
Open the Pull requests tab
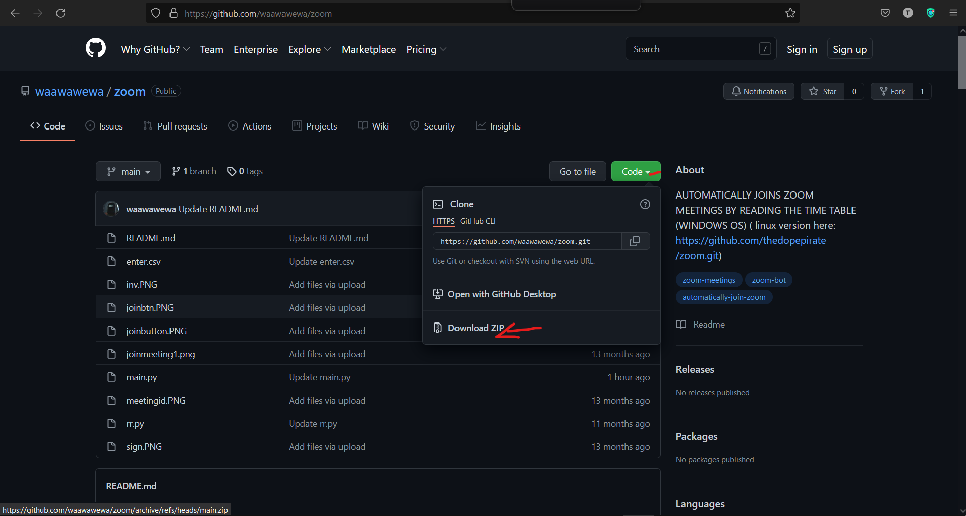point(175,126)
